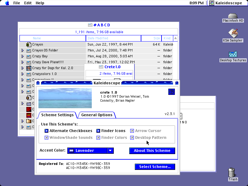Toggle the Alternate Checkboxes checkbox

point(46,131)
